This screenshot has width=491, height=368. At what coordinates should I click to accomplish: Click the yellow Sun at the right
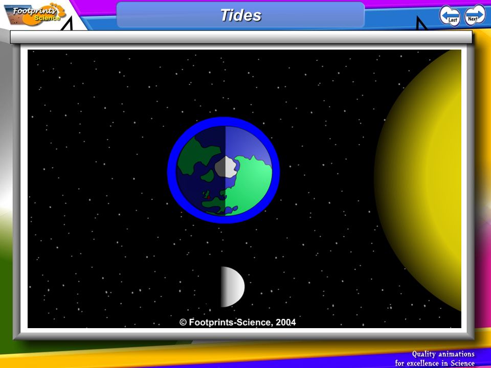pyautogui.click(x=418, y=180)
